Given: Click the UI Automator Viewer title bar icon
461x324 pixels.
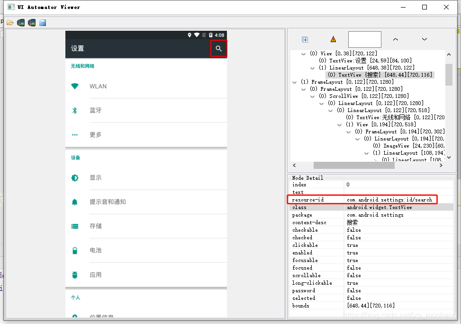Looking at the screenshot, I should [11, 7].
